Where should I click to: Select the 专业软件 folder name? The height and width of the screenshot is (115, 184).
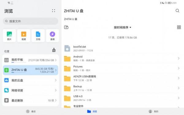click(78, 106)
